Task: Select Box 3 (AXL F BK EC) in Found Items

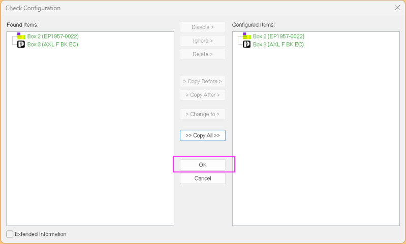Action: 52,44
